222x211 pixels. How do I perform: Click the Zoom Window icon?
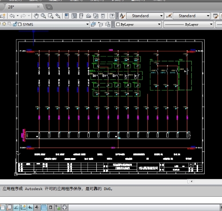click(51, 16)
